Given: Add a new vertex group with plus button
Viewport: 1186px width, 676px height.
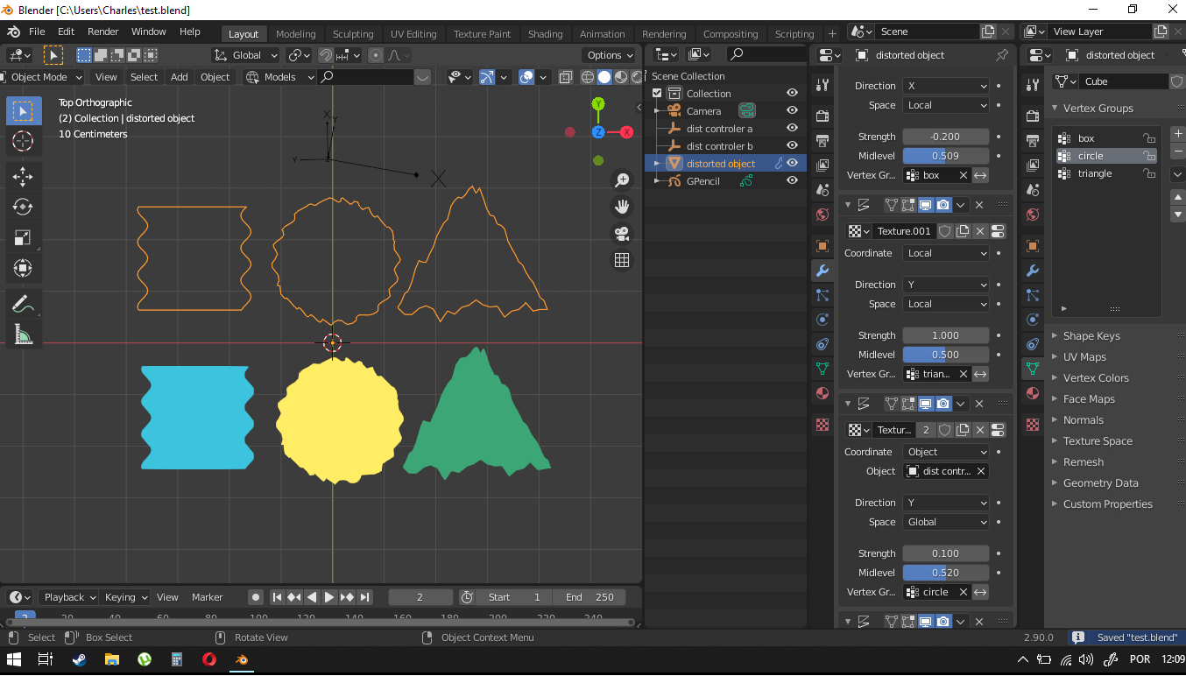Looking at the screenshot, I should [1178, 134].
